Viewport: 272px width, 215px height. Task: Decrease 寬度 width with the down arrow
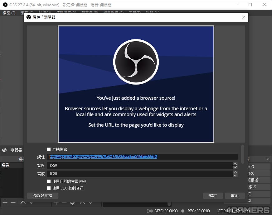coord(235,167)
